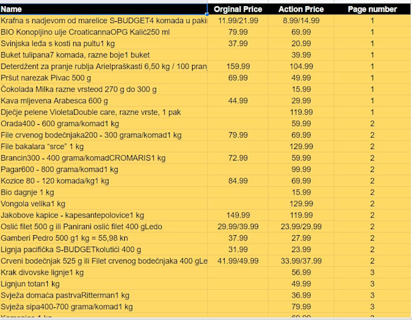Screen dimensions: 412x320
Task: Select action price 33.99/37.99
Action: tap(301, 261)
